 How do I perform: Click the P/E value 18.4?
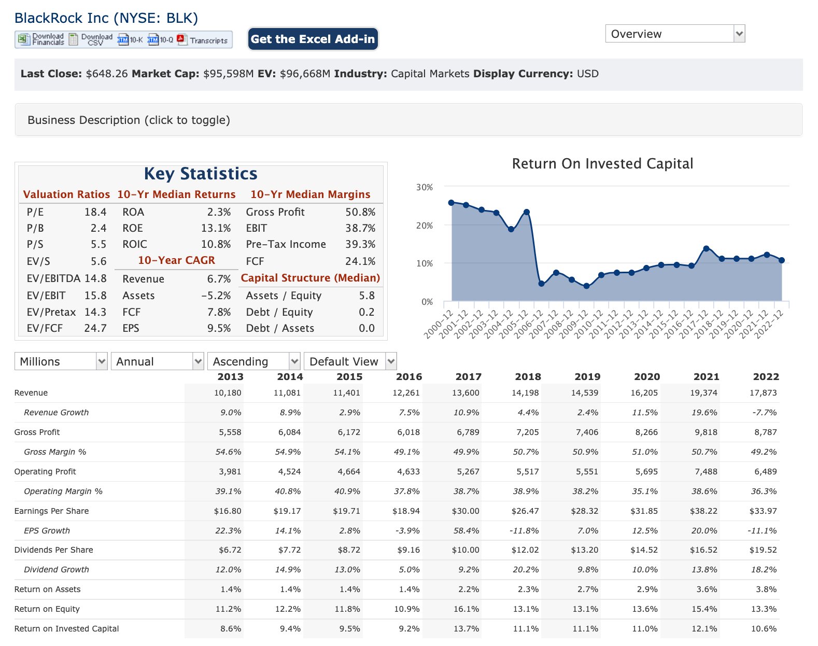pos(95,212)
